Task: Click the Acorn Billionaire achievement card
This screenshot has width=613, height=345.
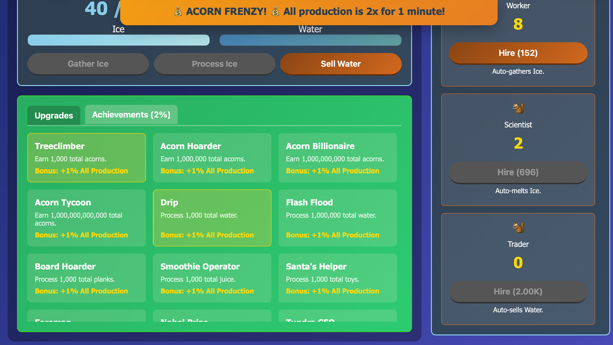Action: 338,158
